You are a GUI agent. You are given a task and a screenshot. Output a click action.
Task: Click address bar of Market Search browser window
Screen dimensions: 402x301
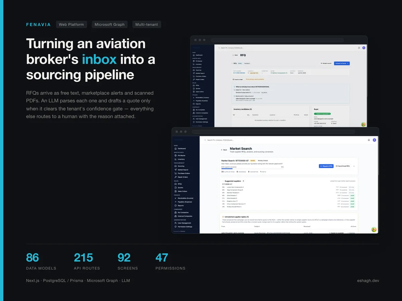pyautogui.click(x=273, y=132)
